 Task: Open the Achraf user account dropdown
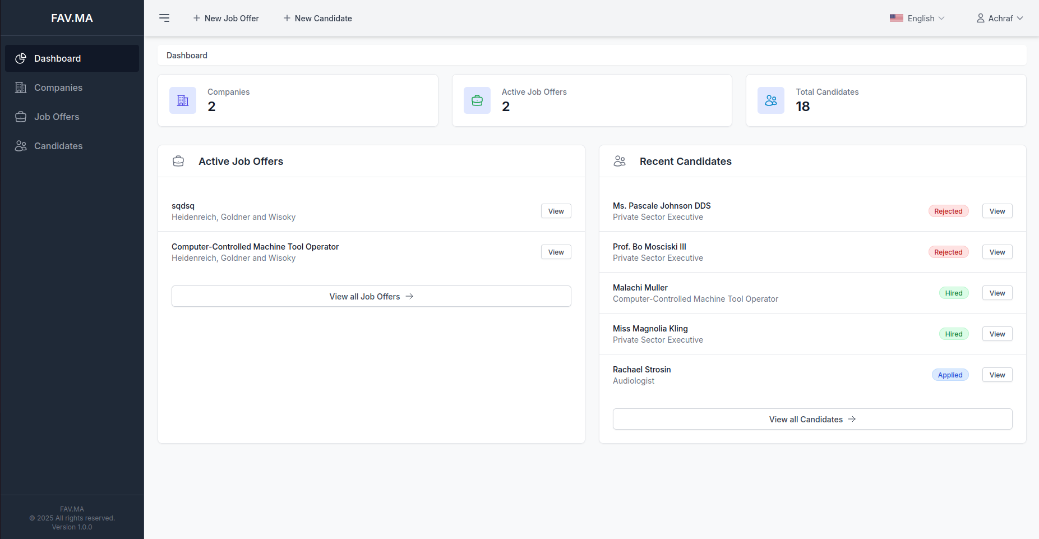pos(1000,19)
